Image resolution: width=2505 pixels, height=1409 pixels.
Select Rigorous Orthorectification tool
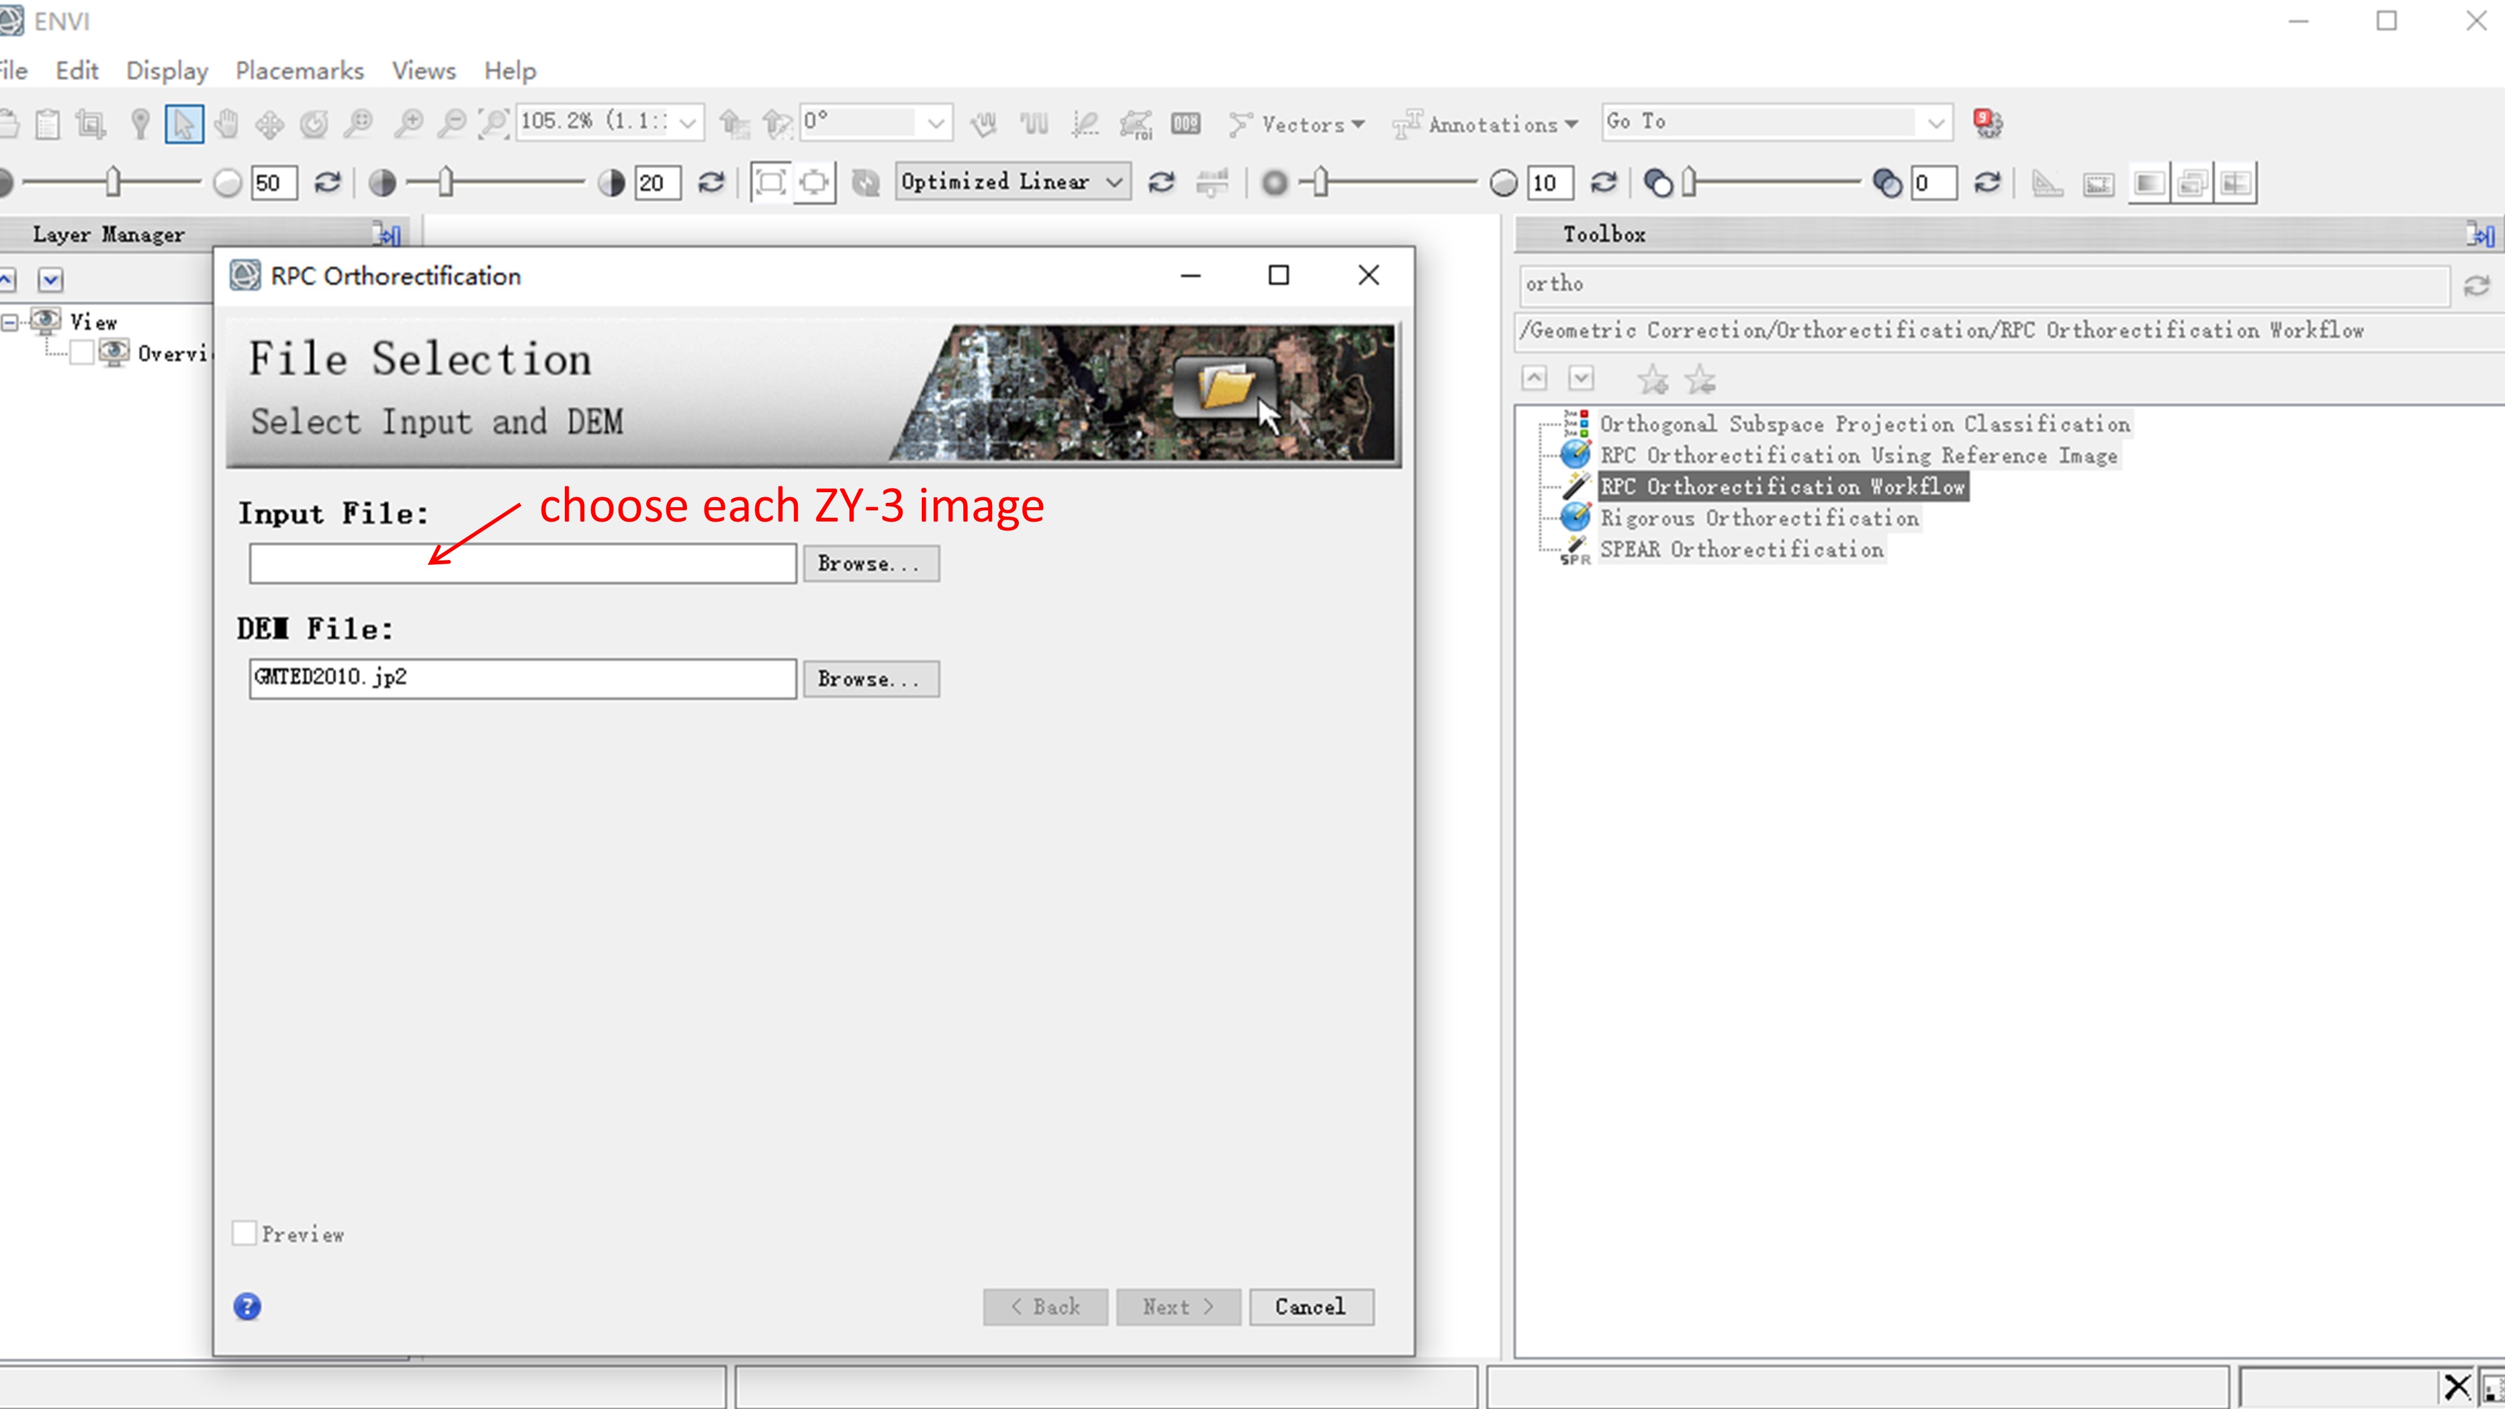point(1759,518)
